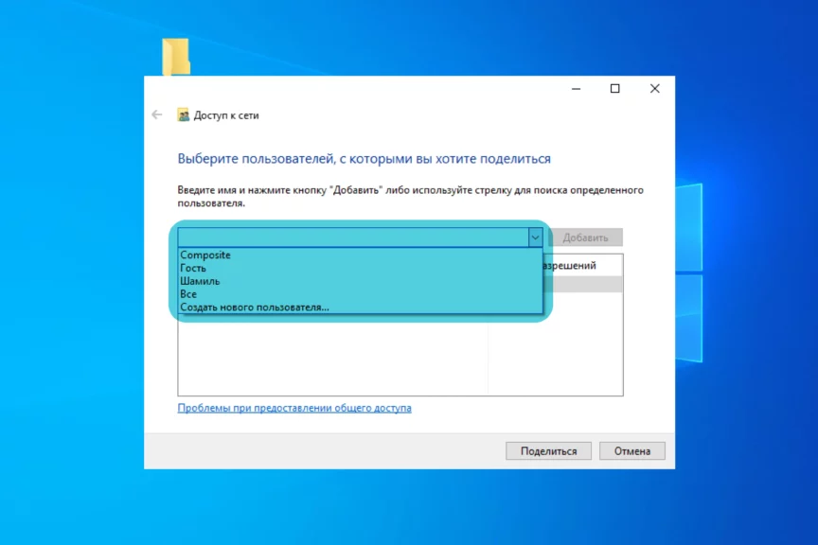Click the network access icon beside the title
The width and height of the screenshot is (818, 545).
(x=184, y=115)
